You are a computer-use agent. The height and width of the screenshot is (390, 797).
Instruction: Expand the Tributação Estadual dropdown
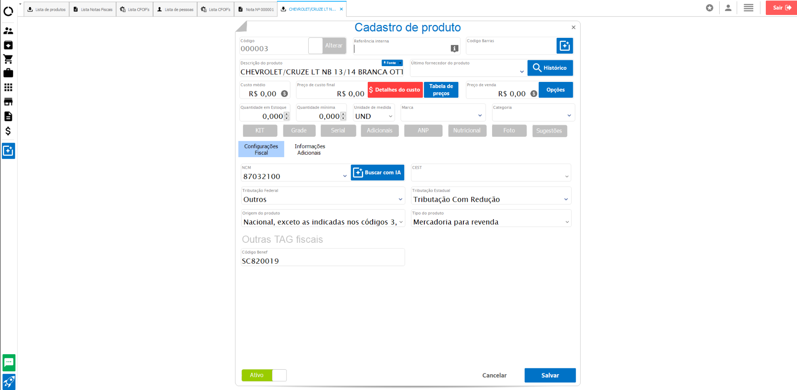point(566,200)
